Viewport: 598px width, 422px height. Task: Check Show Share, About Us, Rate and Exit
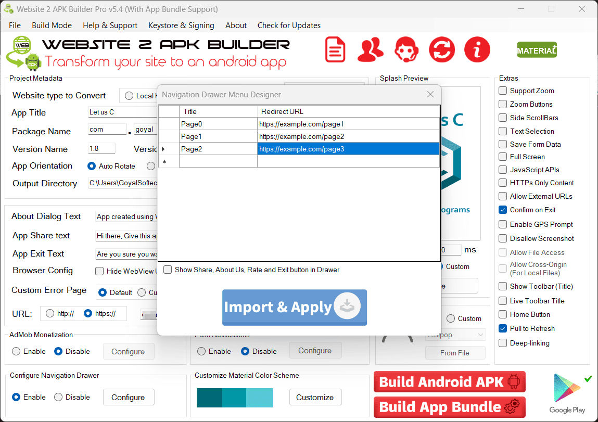coord(168,269)
